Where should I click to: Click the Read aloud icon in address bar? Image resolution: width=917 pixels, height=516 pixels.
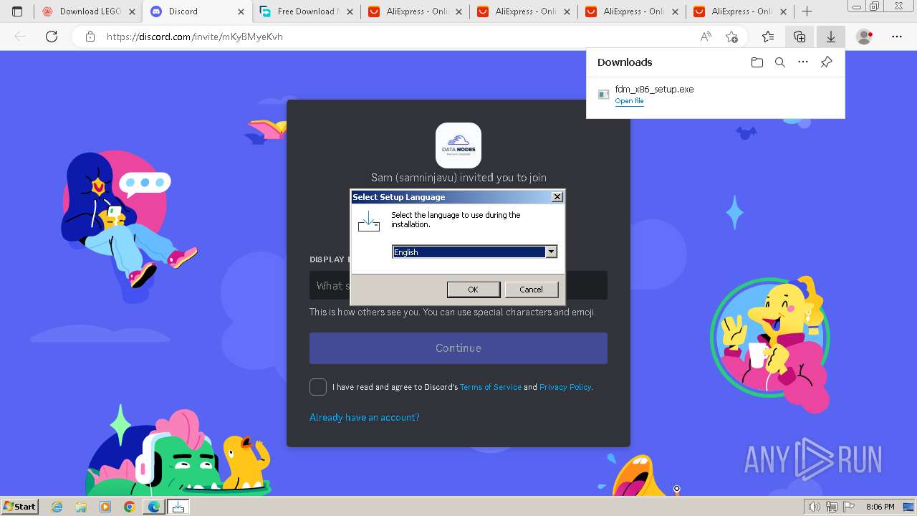pos(706,37)
